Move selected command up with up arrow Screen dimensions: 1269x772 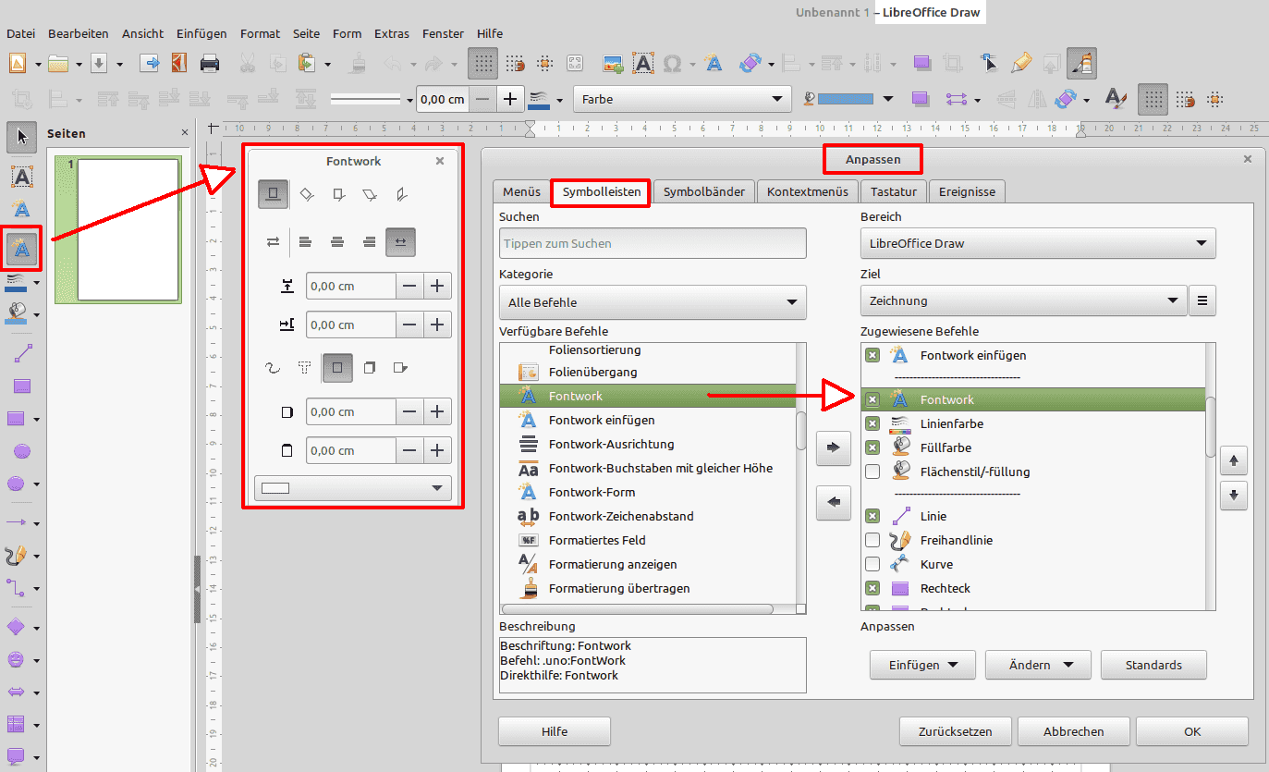tap(1234, 460)
